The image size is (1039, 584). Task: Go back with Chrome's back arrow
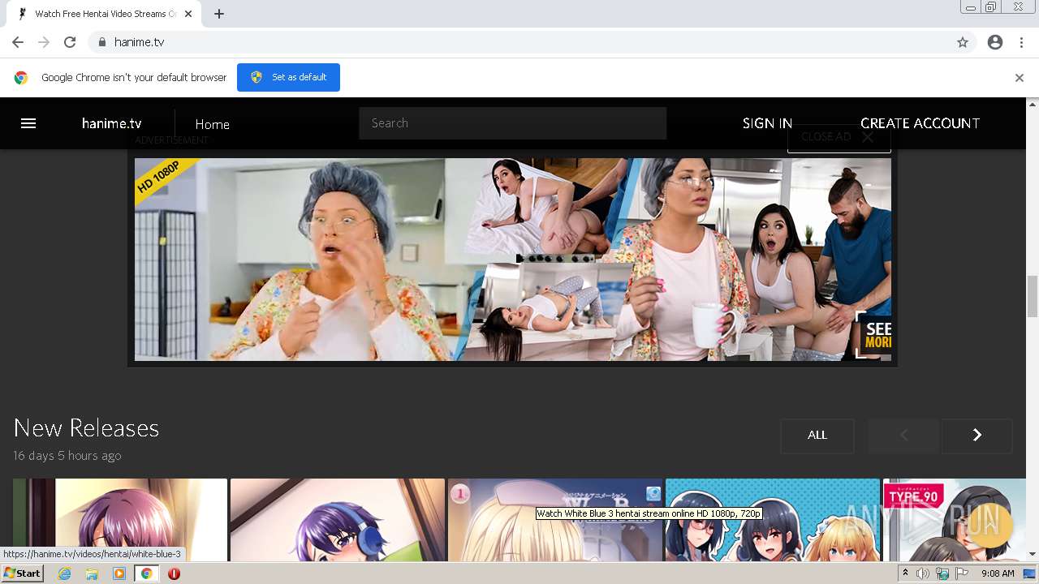tap(18, 42)
